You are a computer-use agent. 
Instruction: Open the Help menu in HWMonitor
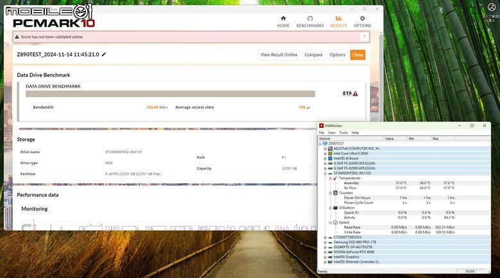tap(355, 133)
